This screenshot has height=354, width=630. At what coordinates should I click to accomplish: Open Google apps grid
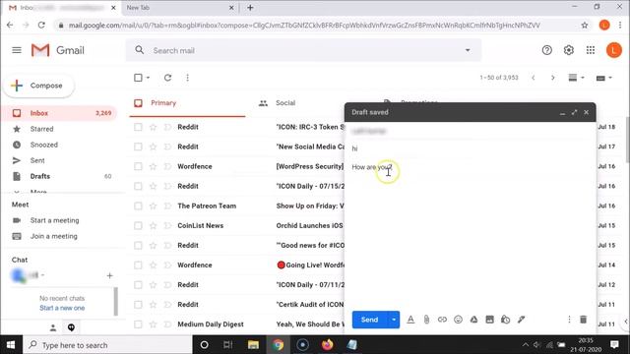(x=591, y=50)
